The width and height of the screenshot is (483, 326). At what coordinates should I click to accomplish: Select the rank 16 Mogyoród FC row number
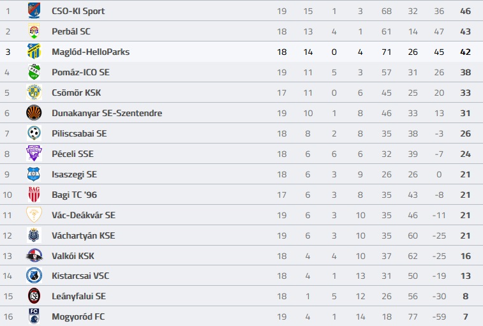tap(8, 317)
